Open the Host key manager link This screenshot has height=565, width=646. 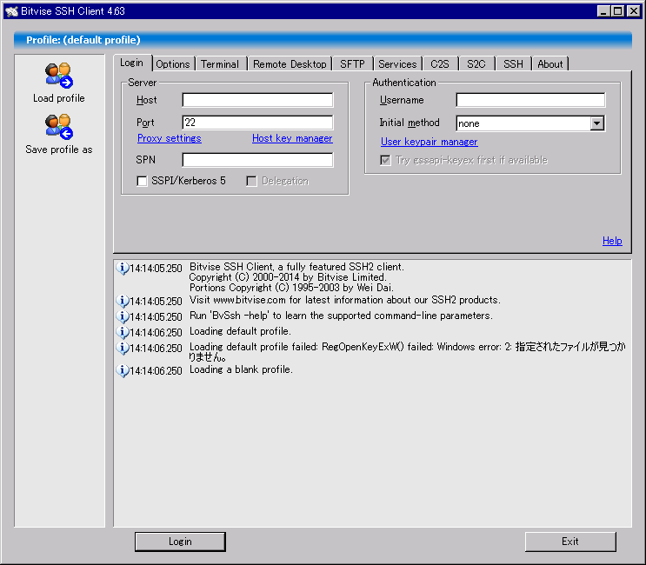(292, 138)
